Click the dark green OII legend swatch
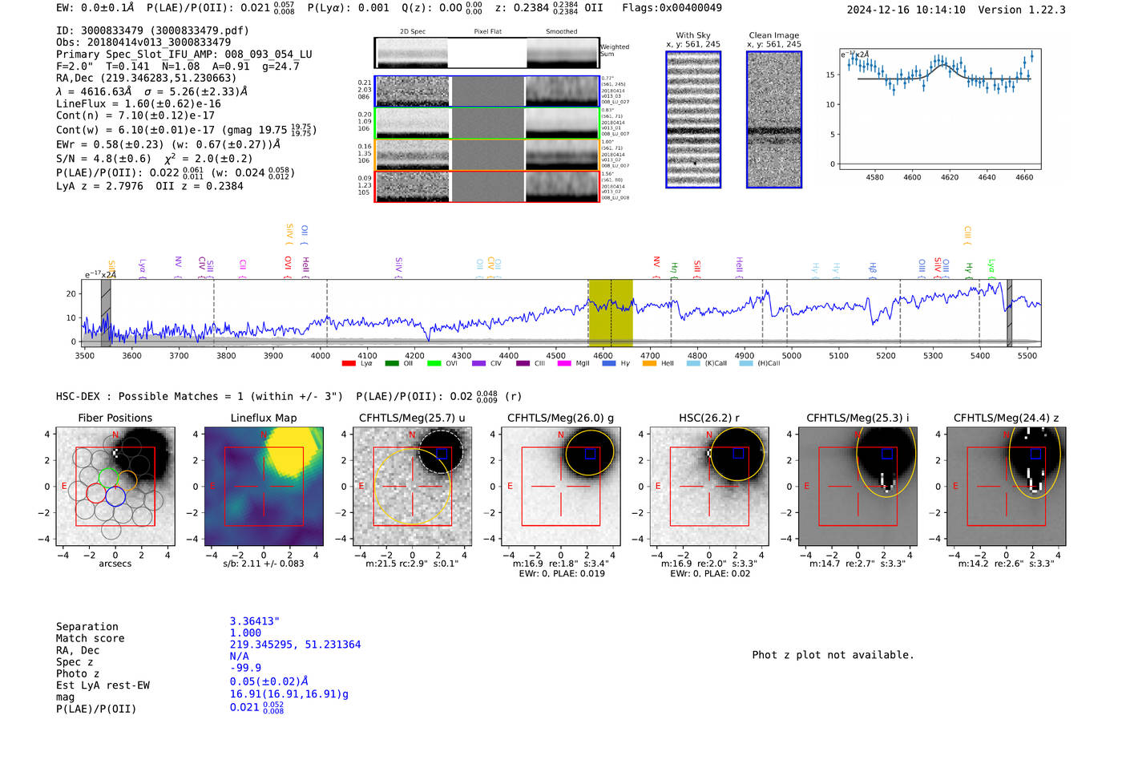The image size is (1122, 764). tap(392, 363)
